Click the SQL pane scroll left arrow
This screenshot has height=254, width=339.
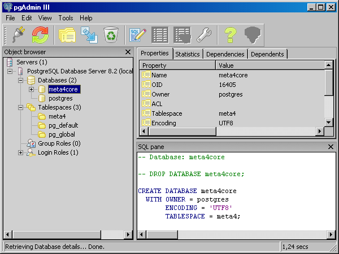tap(142, 234)
